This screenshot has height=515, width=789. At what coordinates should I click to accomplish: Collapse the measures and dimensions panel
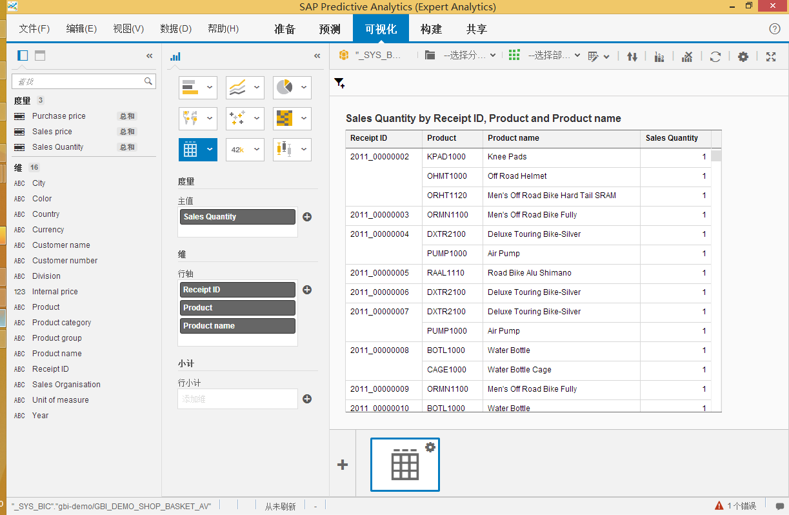[x=150, y=56]
